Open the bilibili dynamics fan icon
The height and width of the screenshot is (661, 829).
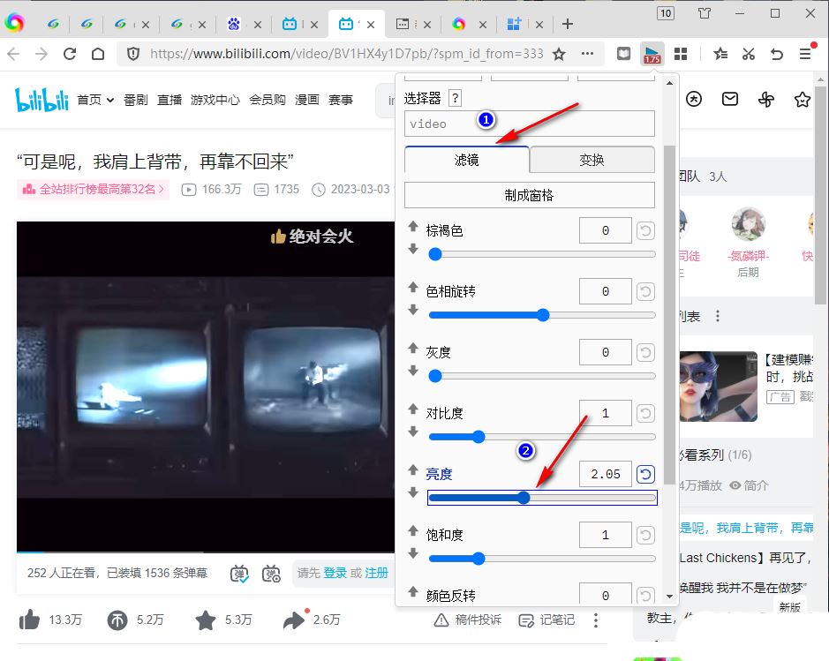(x=766, y=99)
